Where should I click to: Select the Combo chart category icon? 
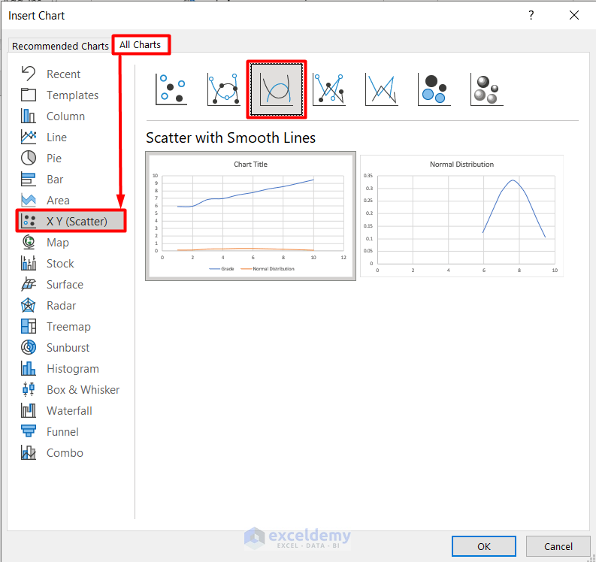point(29,452)
